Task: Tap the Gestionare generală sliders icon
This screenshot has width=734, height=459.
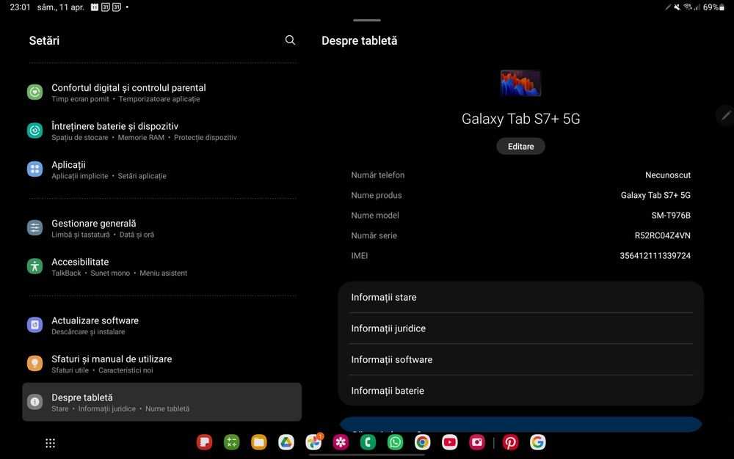Action: point(34,227)
